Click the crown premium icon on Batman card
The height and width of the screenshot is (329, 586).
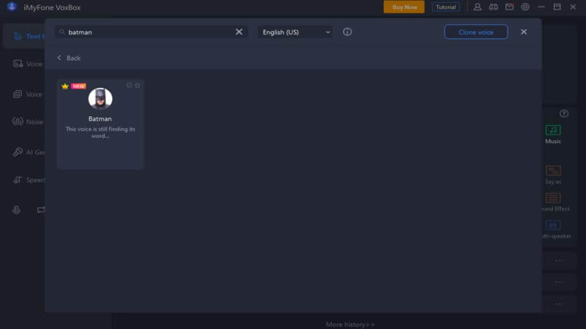pyautogui.click(x=65, y=86)
